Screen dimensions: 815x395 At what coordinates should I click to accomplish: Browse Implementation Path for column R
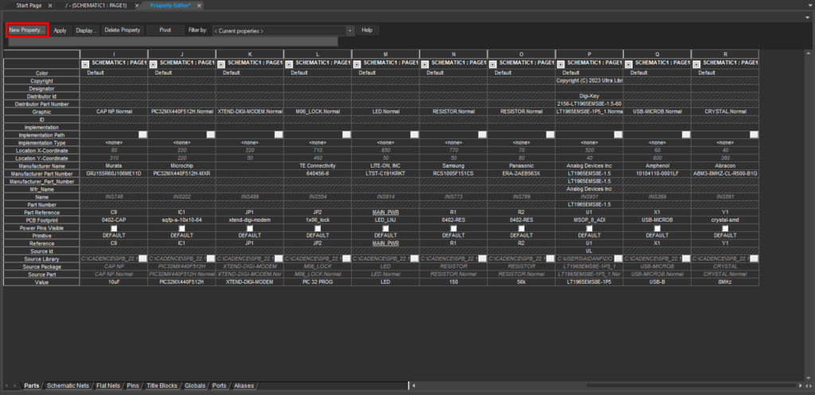point(754,134)
